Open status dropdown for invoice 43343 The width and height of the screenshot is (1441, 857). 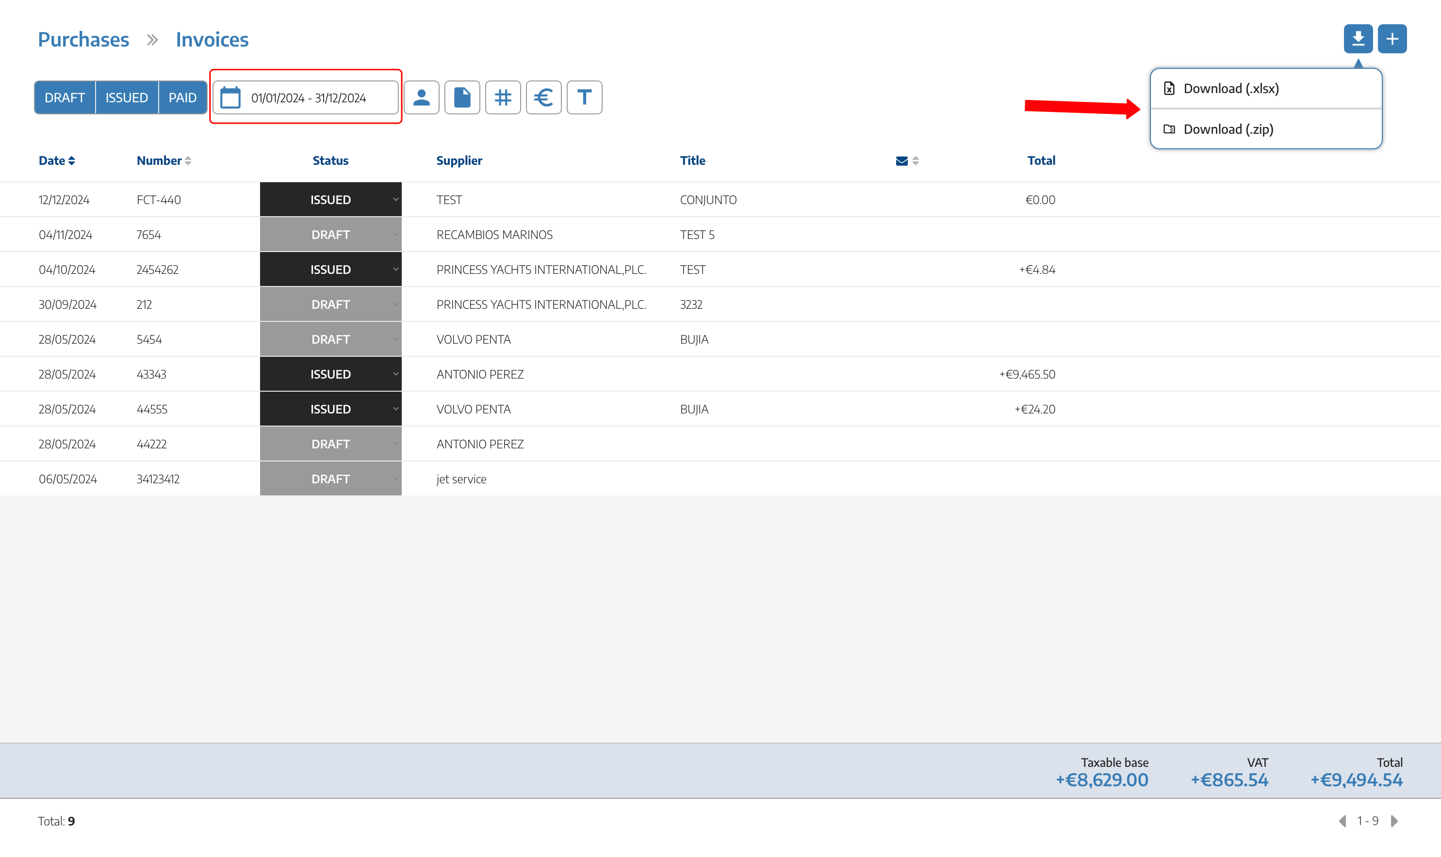[330, 374]
